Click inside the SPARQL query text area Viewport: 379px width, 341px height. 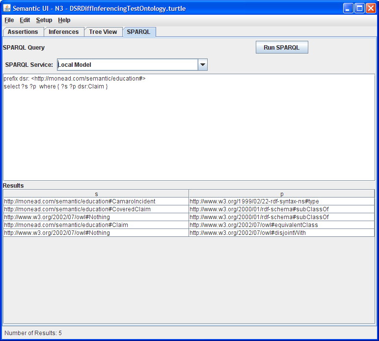click(x=189, y=127)
